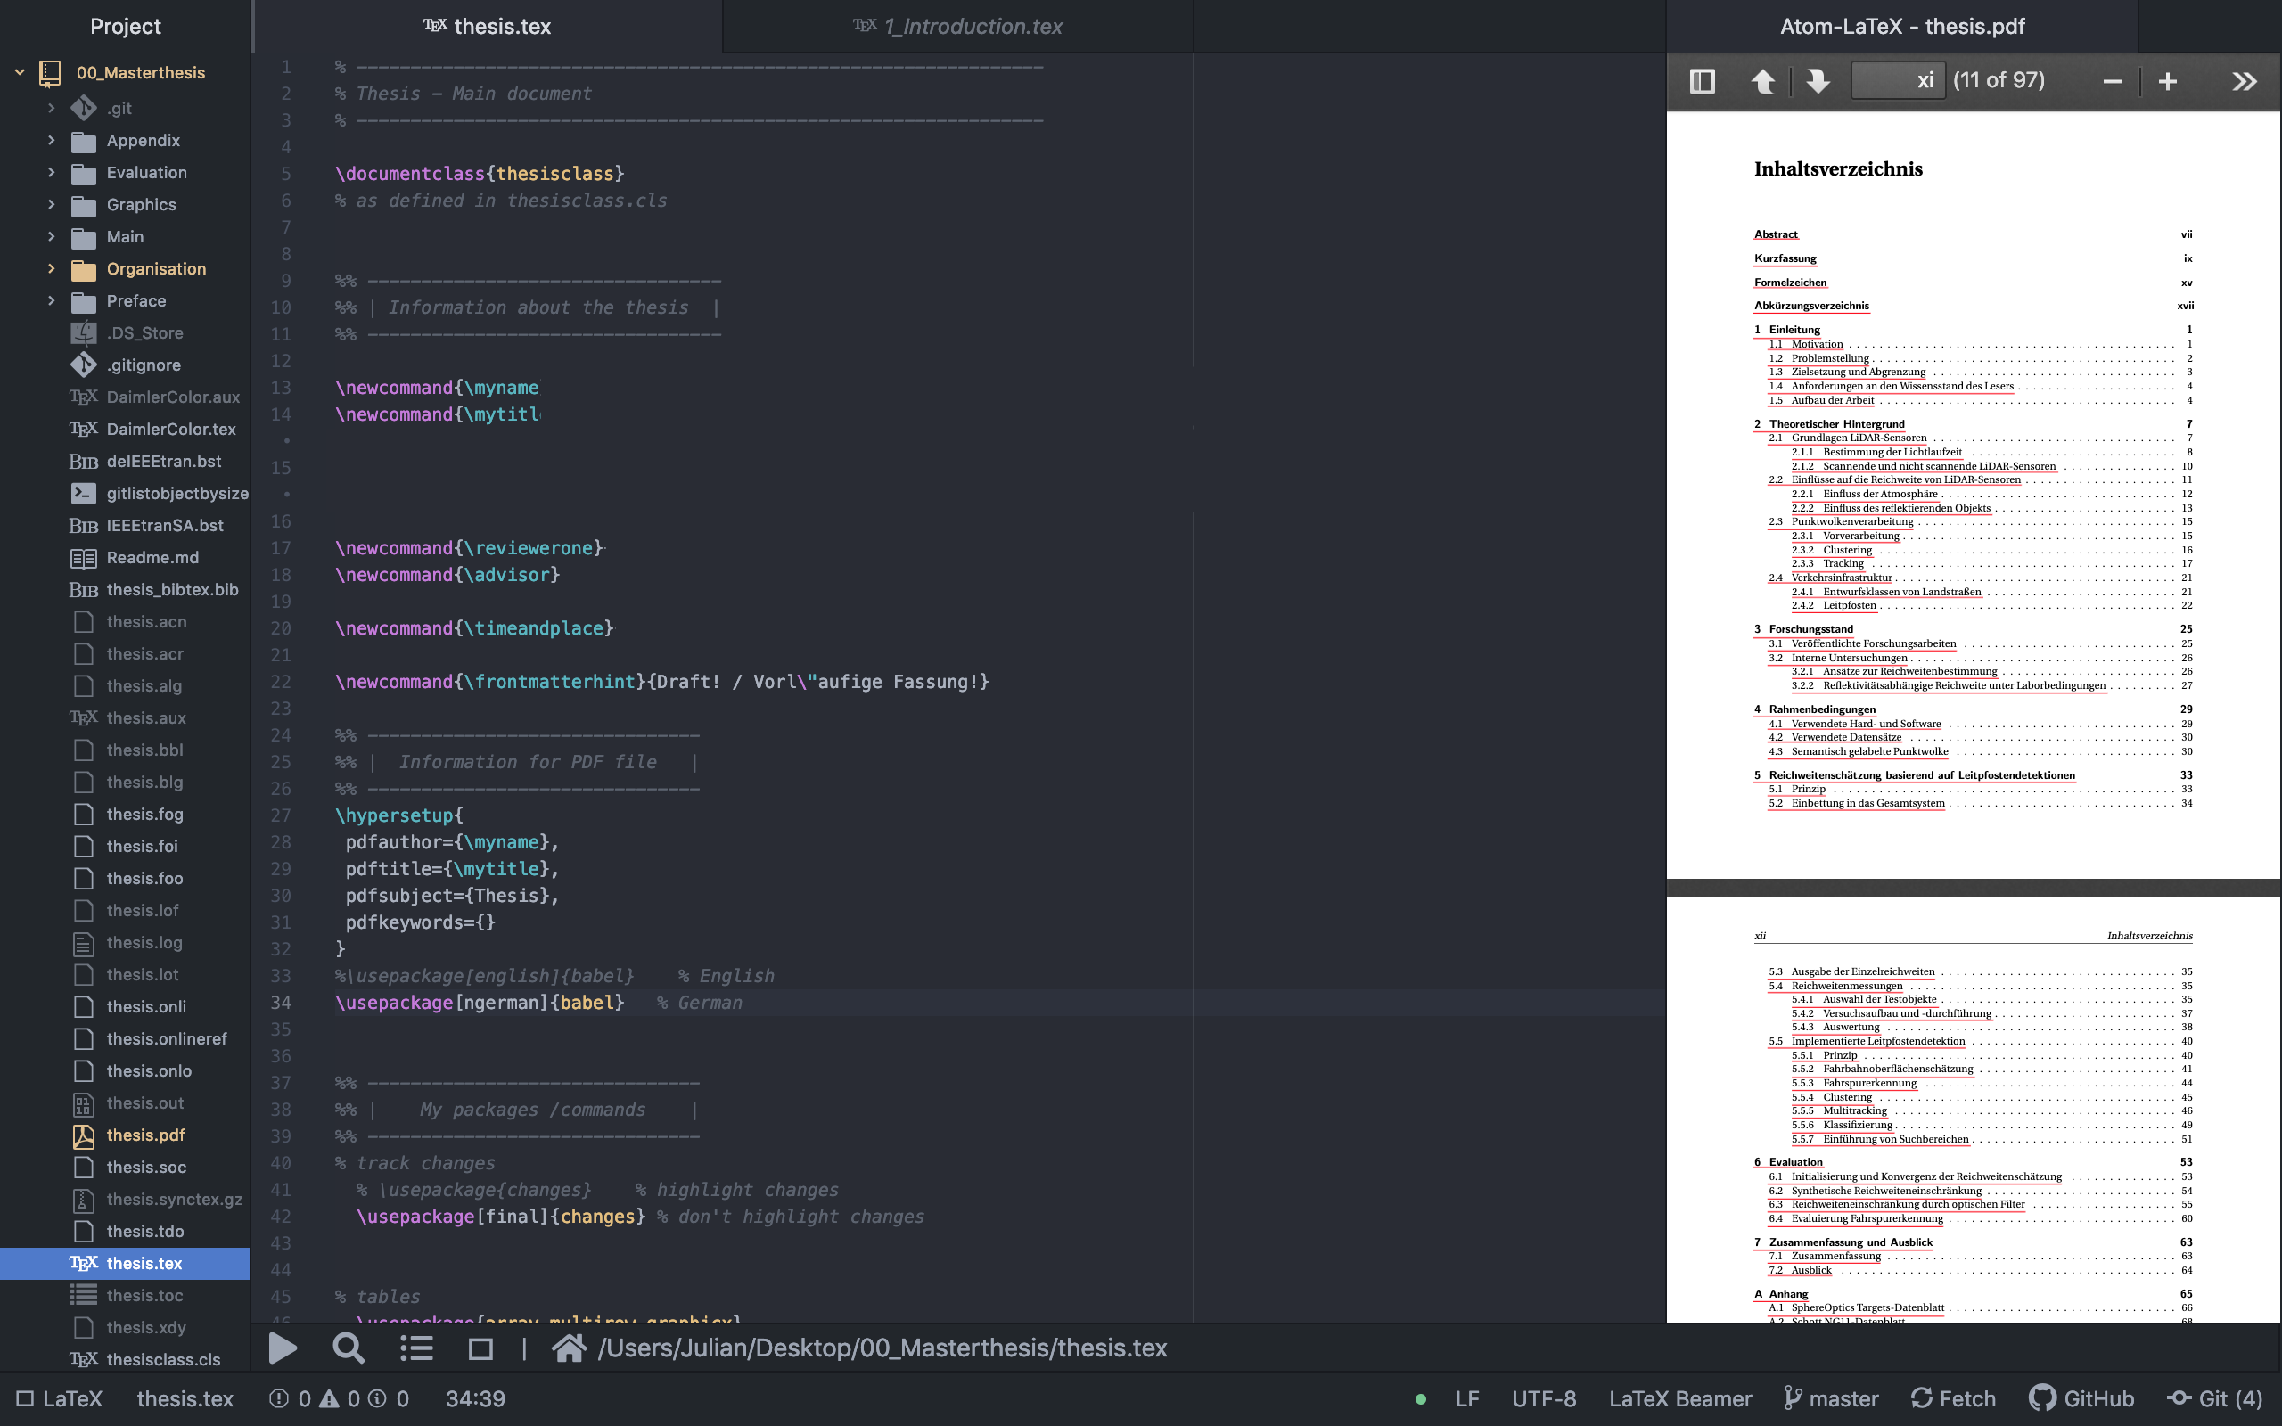This screenshot has width=2282, height=1426.
Task: Click the navigate to previous page icon
Action: [x=1766, y=80]
